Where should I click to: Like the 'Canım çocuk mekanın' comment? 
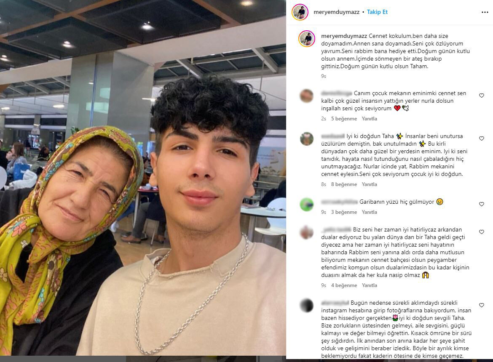pyautogui.click(x=481, y=96)
